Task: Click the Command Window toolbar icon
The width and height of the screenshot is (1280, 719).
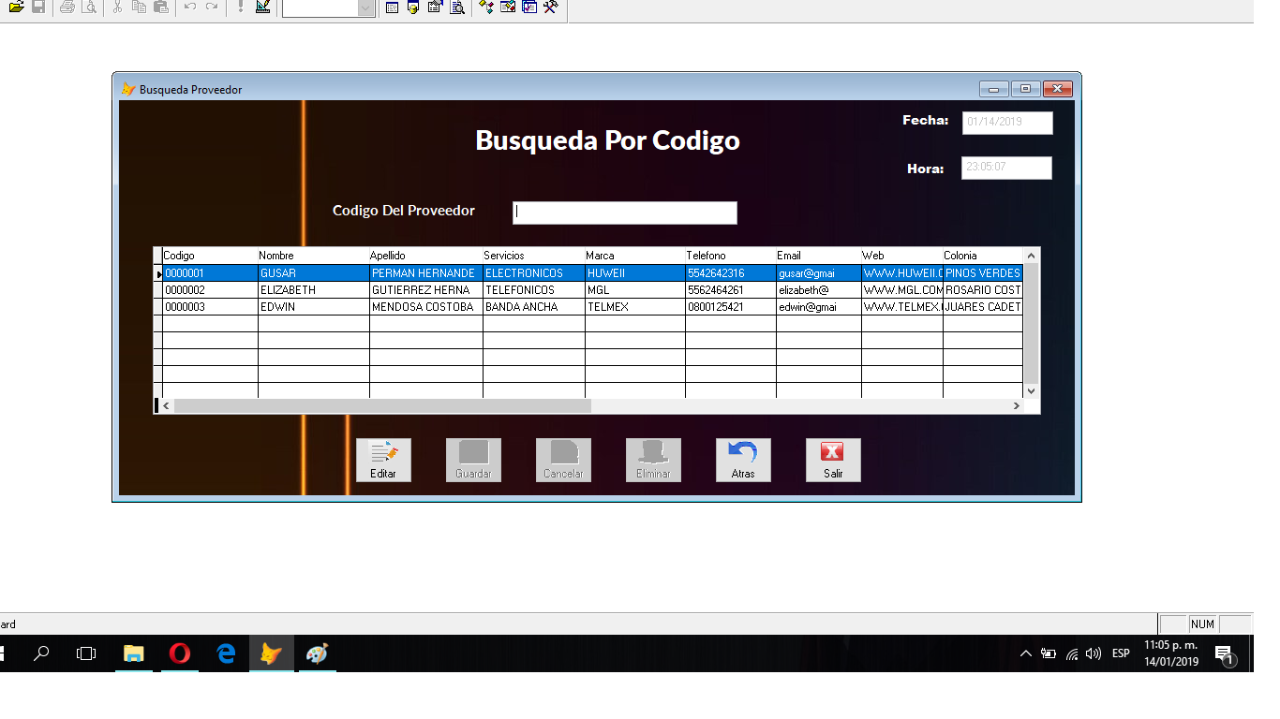Action: [x=392, y=7]
